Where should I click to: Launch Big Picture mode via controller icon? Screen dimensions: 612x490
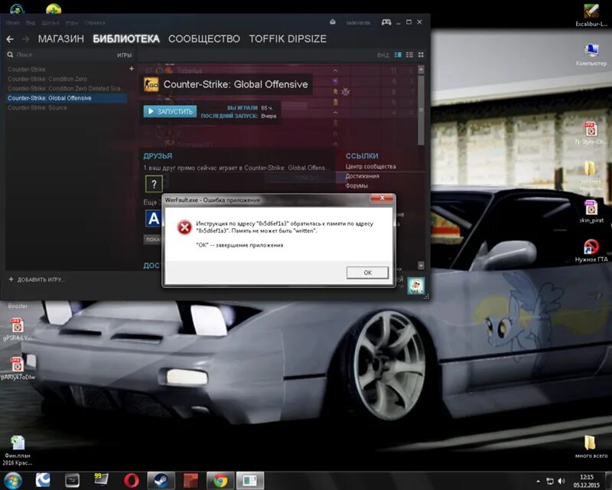386,22
